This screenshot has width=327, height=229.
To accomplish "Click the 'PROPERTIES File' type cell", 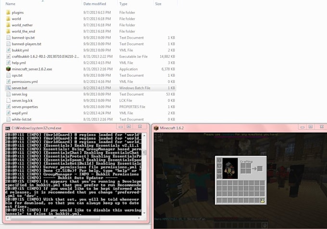I will tap(132, 107).
